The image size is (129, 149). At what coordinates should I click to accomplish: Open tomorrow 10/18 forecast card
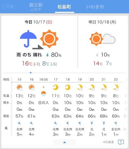pos(102,42)
